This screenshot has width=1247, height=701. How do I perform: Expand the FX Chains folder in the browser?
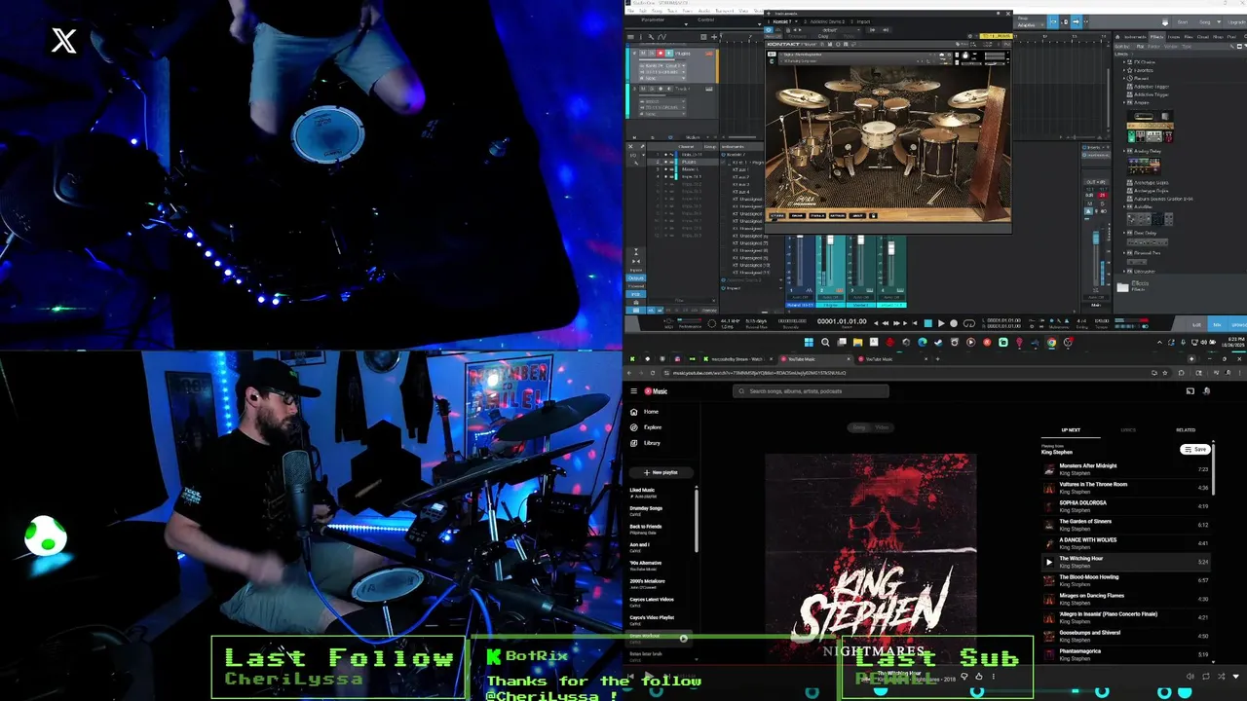[1124, 62]
